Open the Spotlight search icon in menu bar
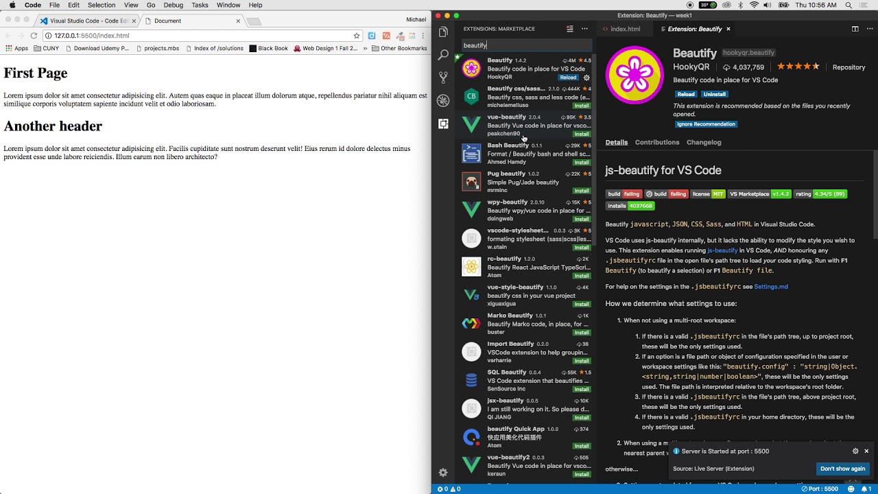The image size is (878, 494). coord(849,5)
